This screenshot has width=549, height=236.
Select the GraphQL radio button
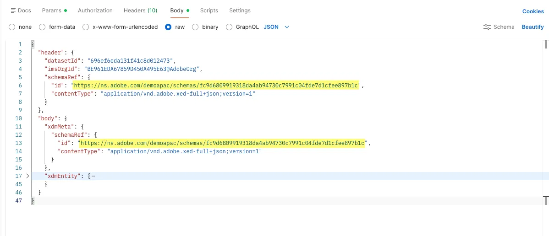point(229,27)
